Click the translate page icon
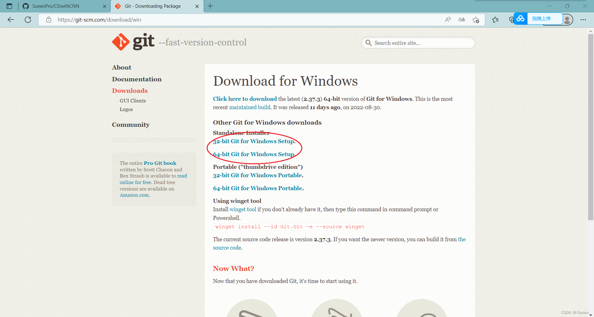594x317 pixels. pos(462,20)
